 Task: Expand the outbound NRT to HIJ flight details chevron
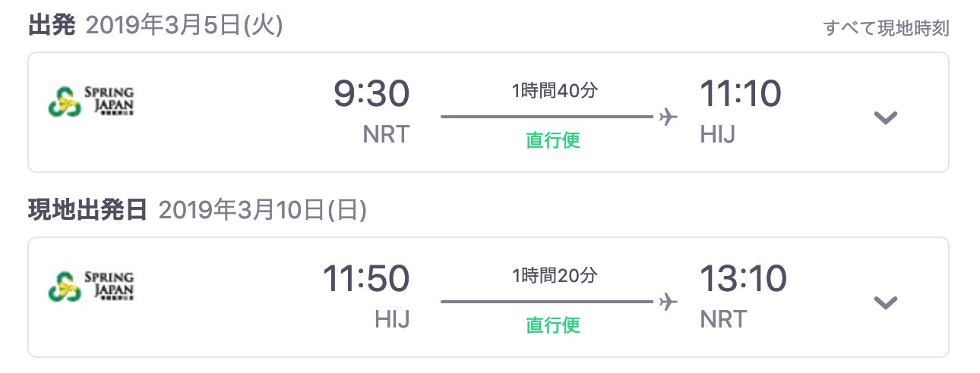click(886, 118)
